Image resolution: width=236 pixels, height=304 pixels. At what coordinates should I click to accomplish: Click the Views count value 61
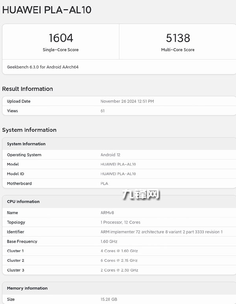(103, 111)
